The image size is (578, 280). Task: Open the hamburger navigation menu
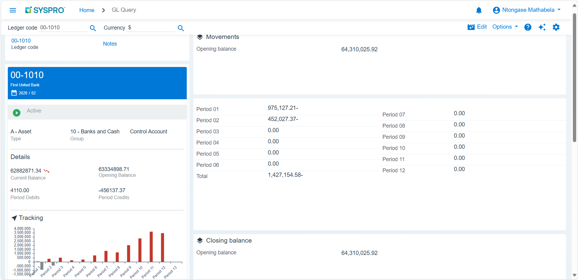[13, 10]
